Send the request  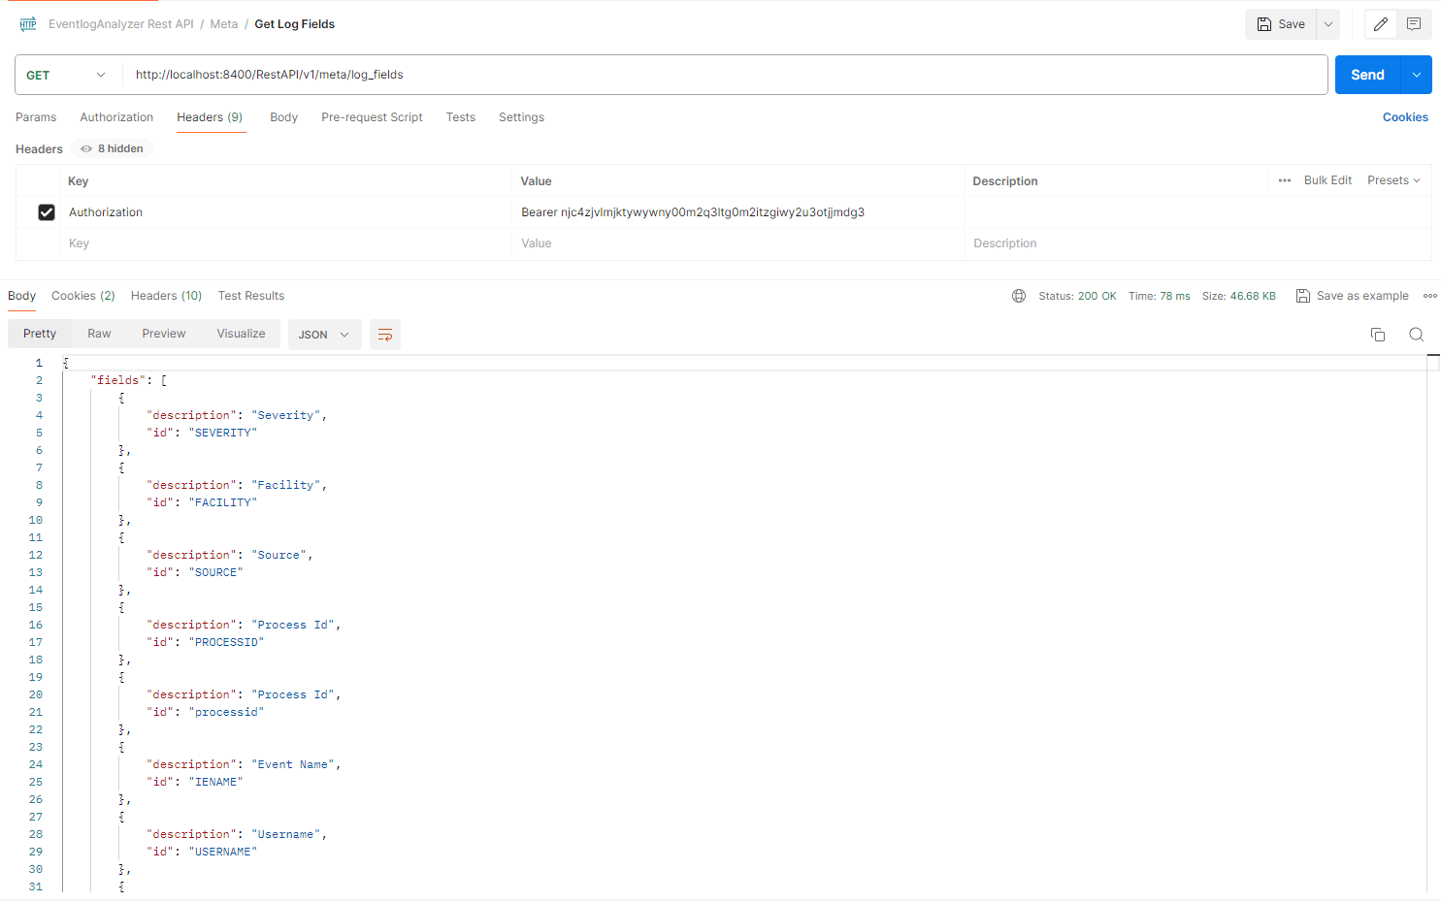coord(1366,74)
